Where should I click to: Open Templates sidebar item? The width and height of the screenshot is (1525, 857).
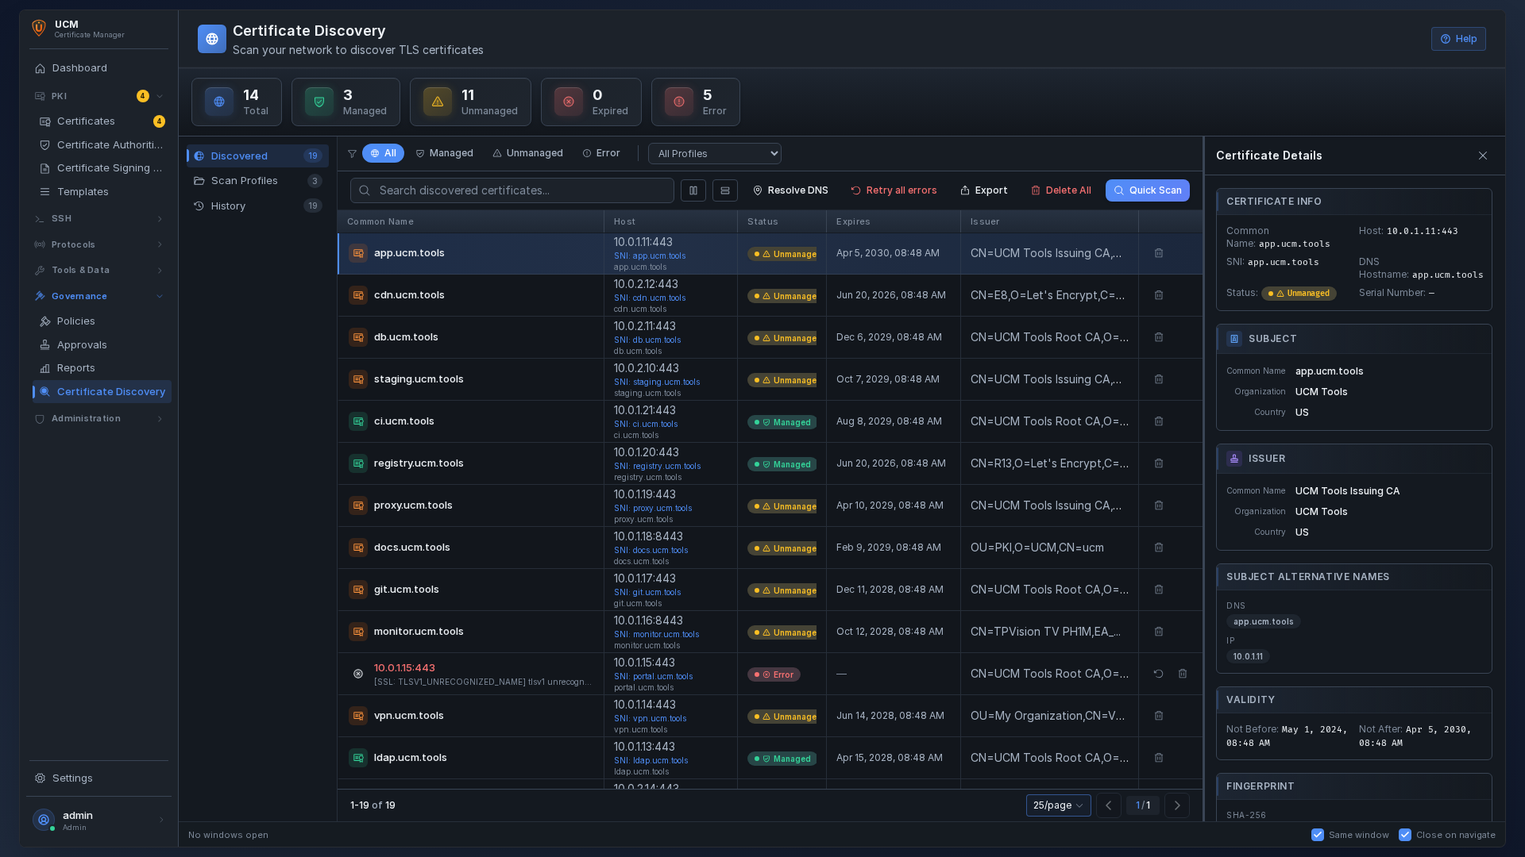coord(102,192)
